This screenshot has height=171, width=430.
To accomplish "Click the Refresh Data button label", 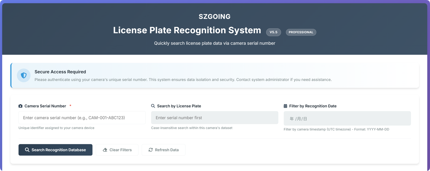I will [x=167, y=150].
